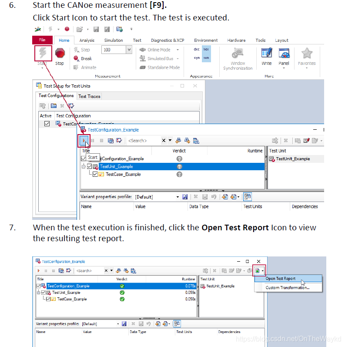This screenshot has height=347, width=345.
Task: Click the stop square in upper TestConfiguration_Example toolbar
Action: pyautogui.click(x=101, y=141)
